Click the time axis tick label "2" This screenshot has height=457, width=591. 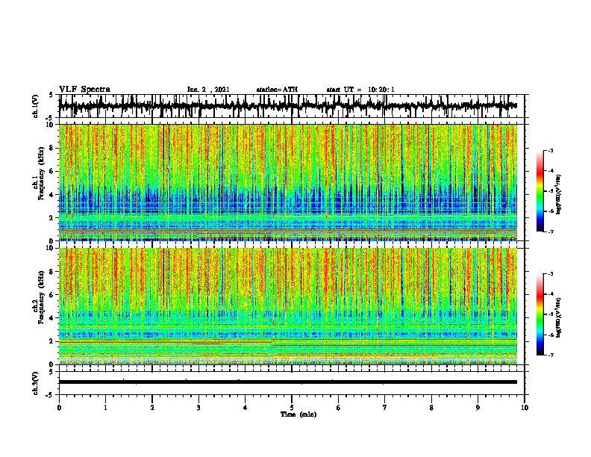pyautogui.click(x=152, y=408)
